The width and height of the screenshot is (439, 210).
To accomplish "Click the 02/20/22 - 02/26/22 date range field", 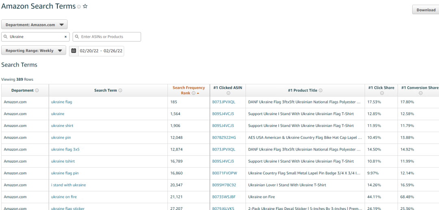I will (x=101, y=51).
